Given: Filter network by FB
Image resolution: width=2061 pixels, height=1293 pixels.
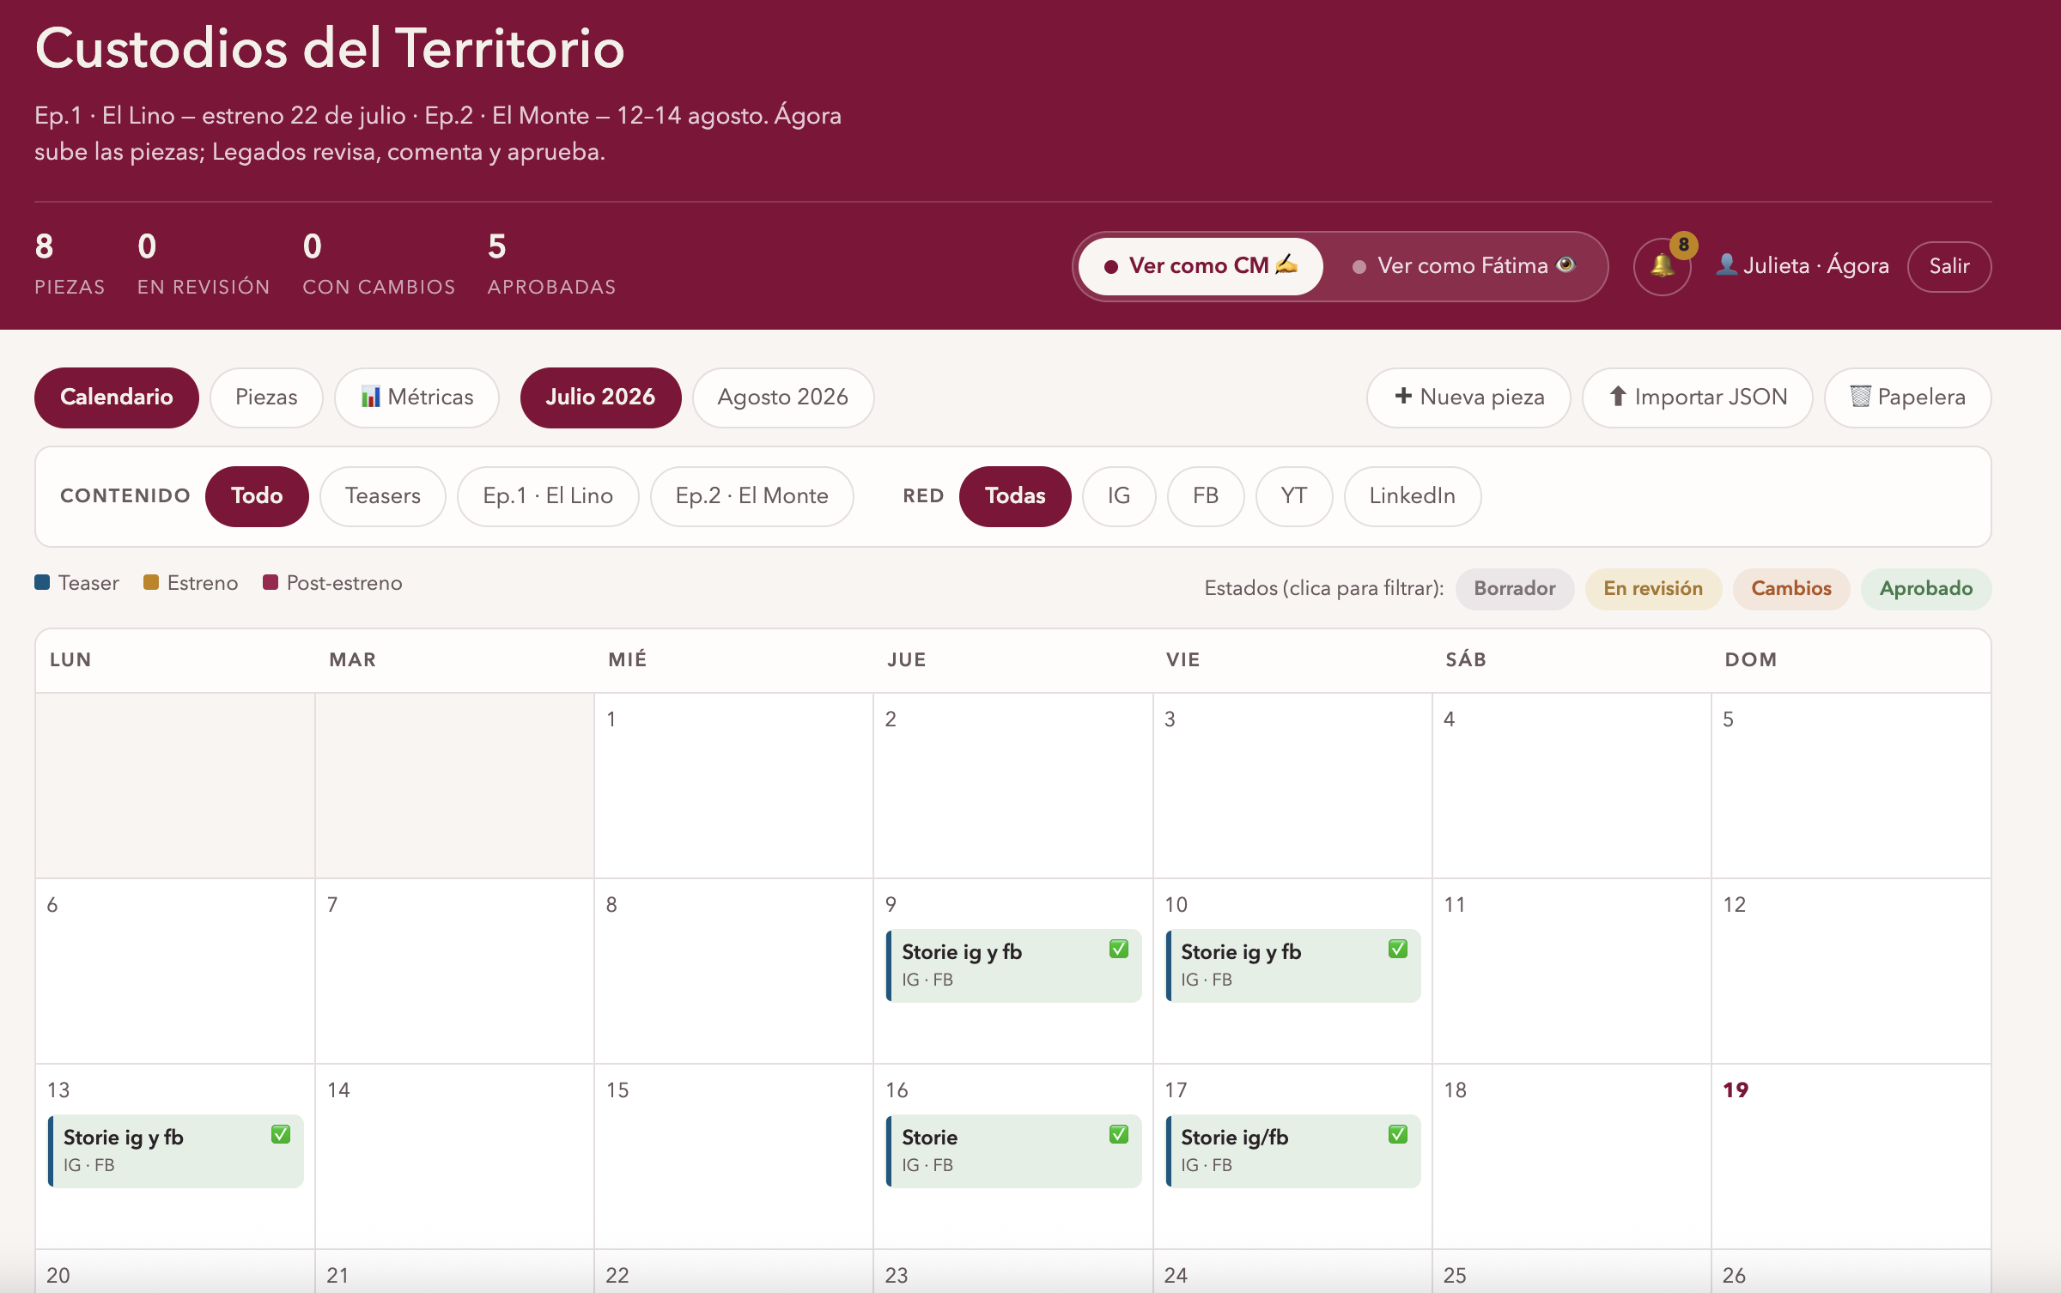Looking at the screenshot, I should pos(1206,496).
